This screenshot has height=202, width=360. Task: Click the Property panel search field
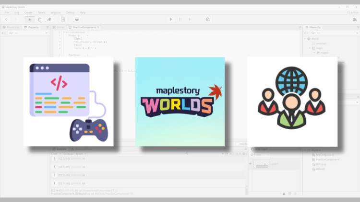[x=27, y=33]
